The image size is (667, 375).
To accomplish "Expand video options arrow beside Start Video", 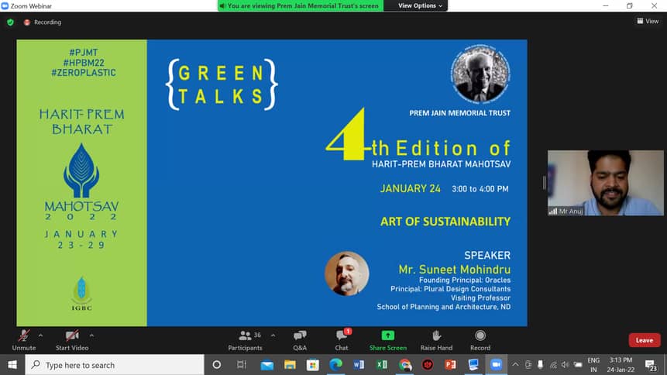I will click(x=92, y=335).
